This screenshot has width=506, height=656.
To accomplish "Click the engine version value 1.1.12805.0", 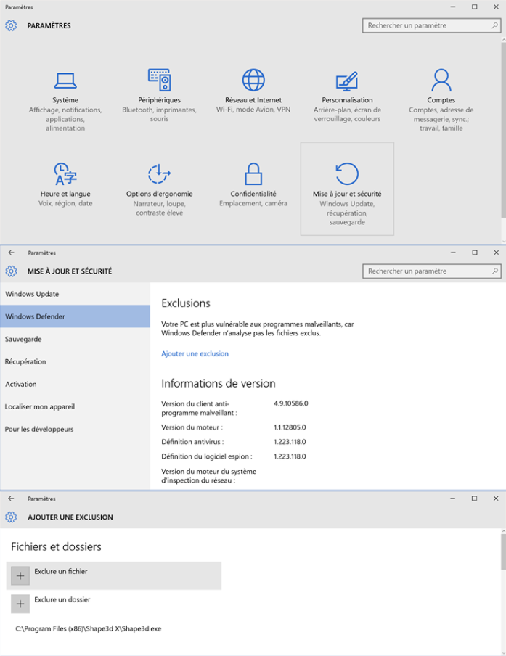I will click(290, 427).
